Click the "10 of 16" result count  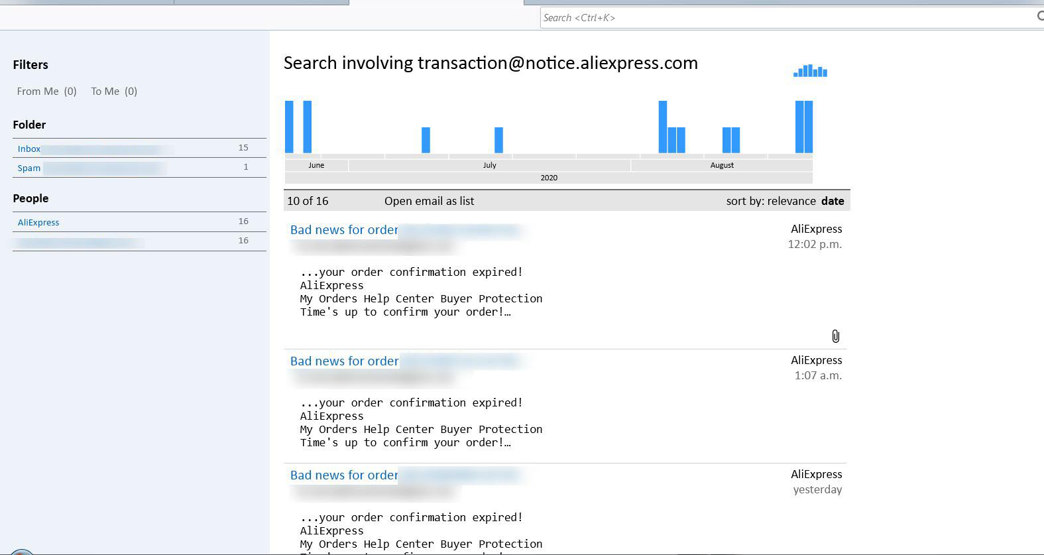coord(308,201)
